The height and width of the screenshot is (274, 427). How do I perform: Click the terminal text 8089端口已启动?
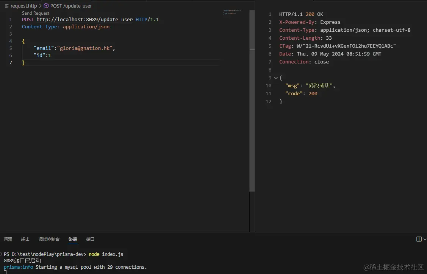pyautogui.click(x=22, y=261)
